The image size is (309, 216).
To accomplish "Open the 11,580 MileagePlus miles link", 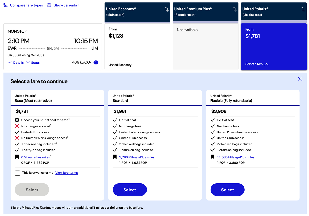I will tap(235, 157).
